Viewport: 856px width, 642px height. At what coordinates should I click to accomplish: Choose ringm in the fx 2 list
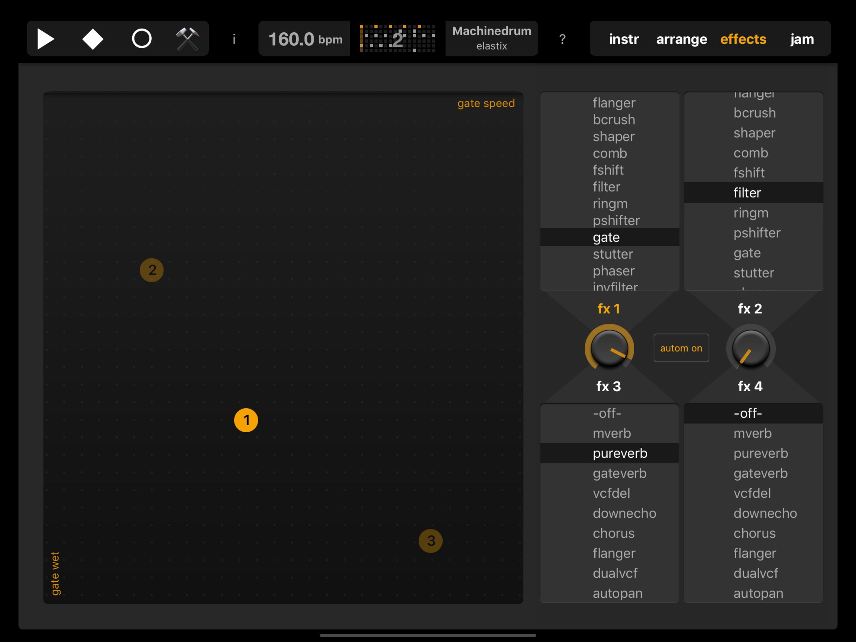click(x=751, y=213)
